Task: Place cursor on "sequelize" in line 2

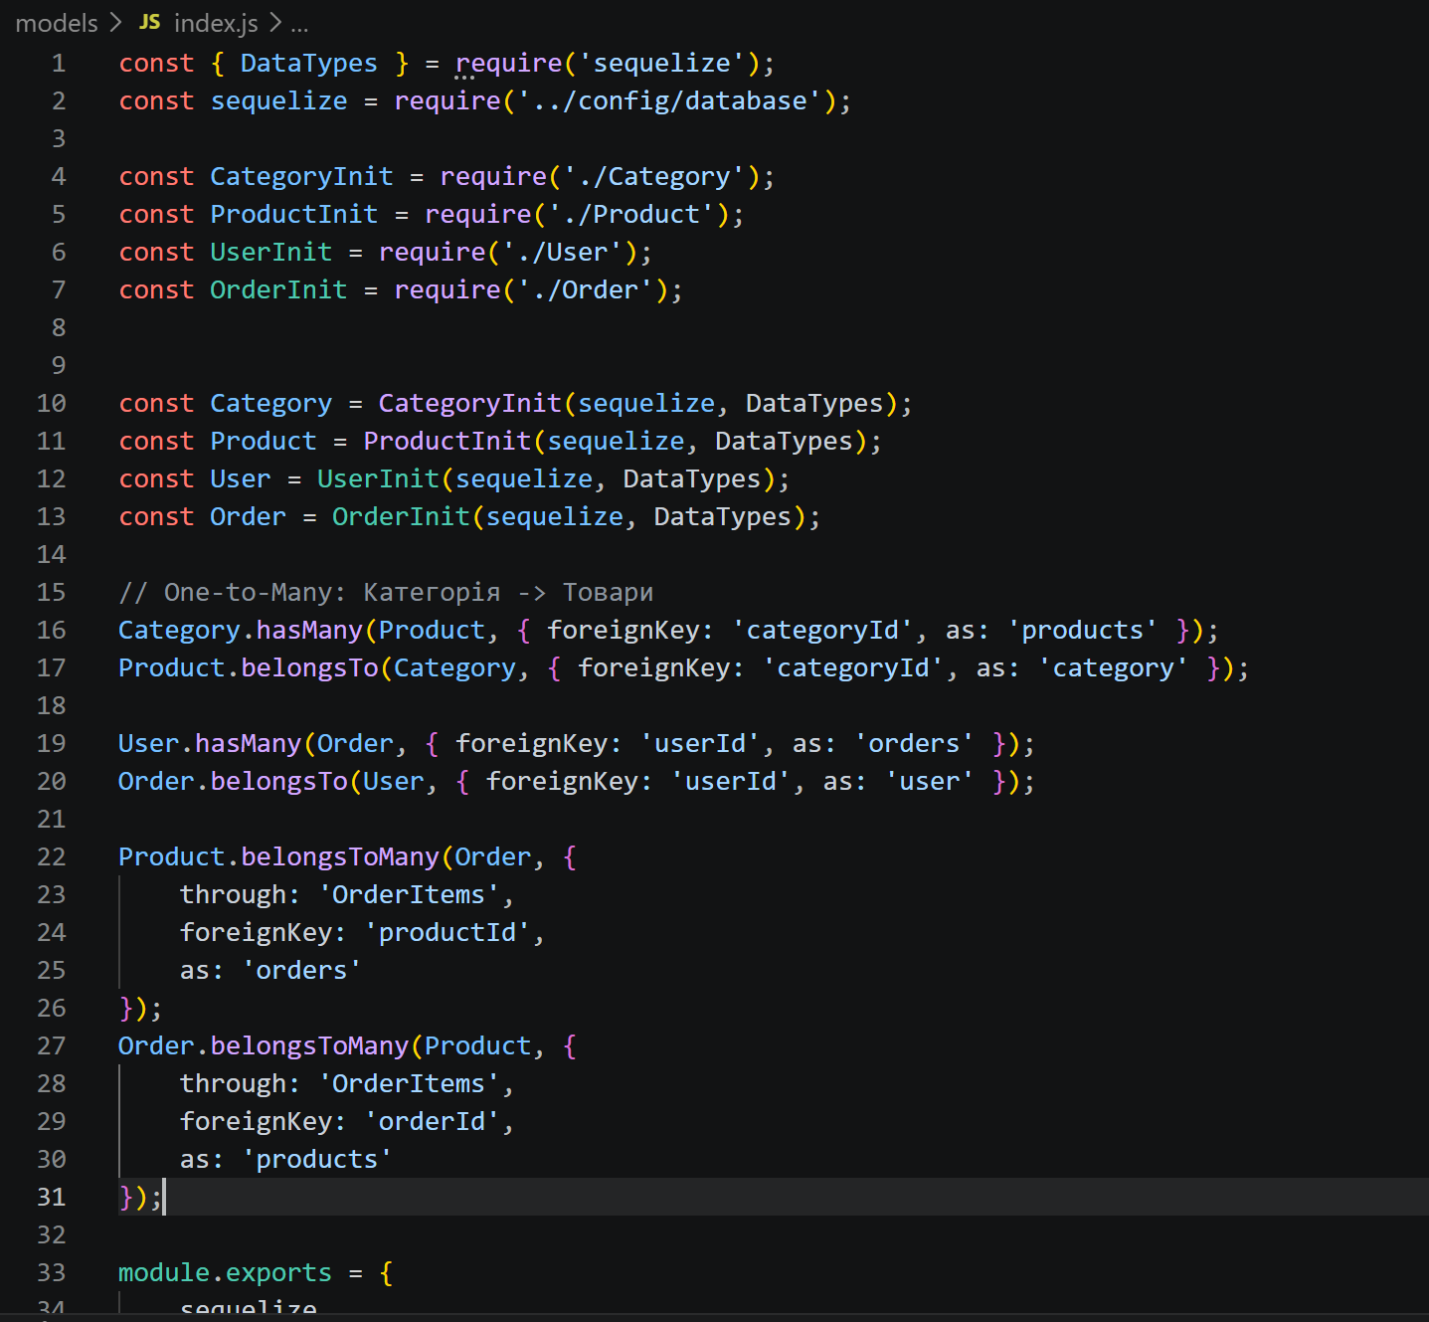Action: pyautogui.click(x=278, y=99)
